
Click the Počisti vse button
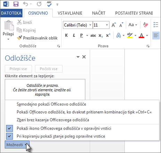[x=49, y=69]
